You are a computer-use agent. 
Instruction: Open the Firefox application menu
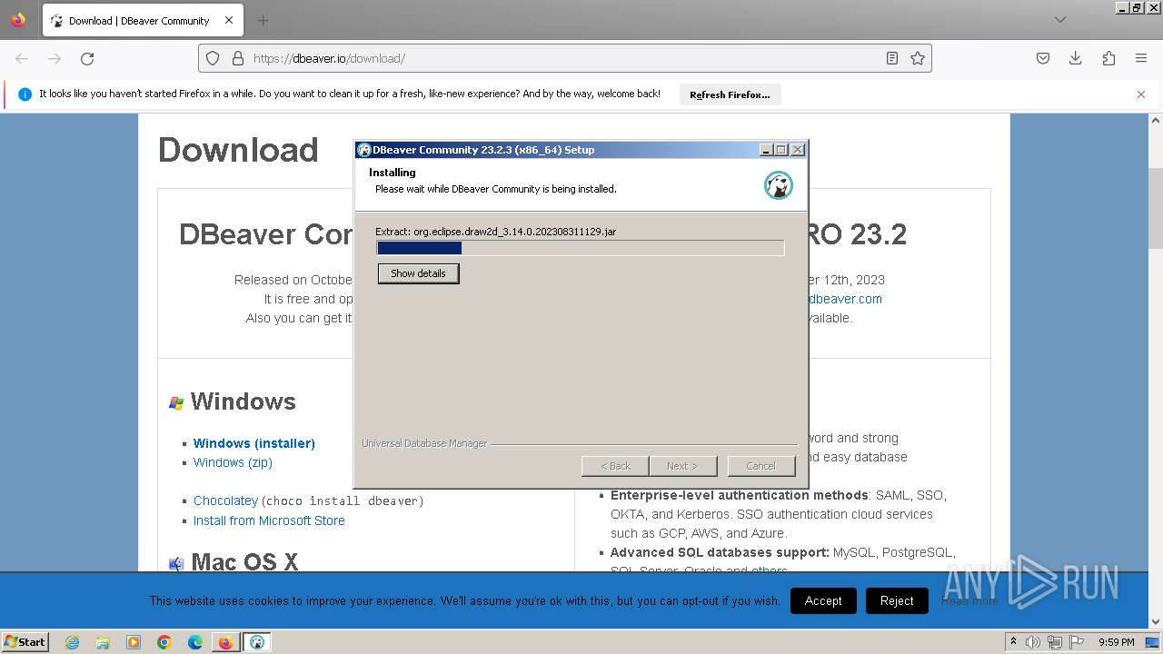click(x=1141, y=58)
